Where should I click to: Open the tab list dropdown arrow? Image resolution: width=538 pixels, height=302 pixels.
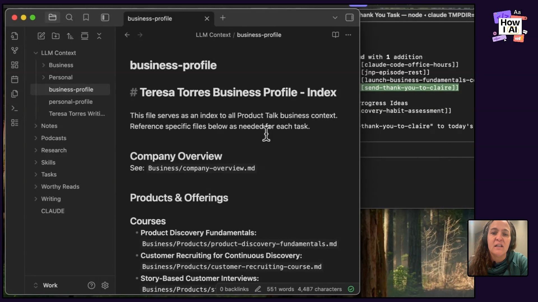pos(335,18)
